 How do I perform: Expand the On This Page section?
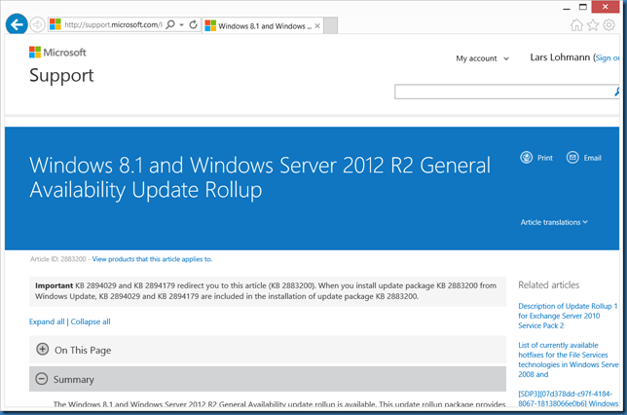point(43,349)
